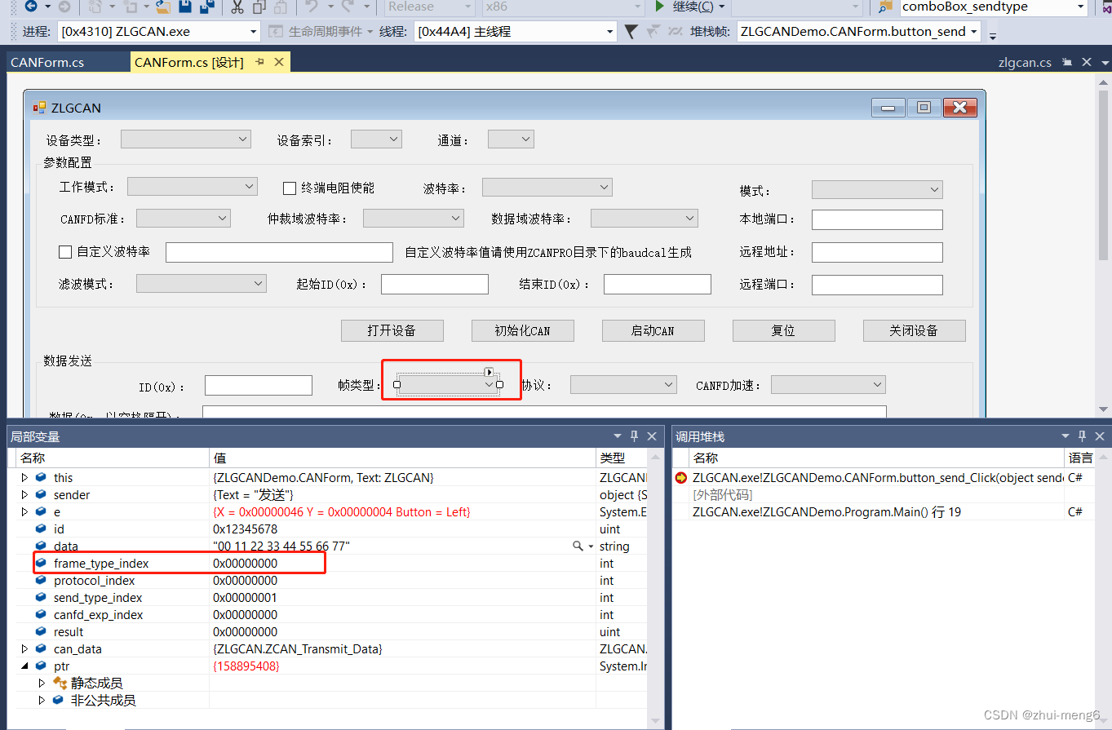1112x730 pixels.
Task: Click the redo arrow icon
Action: (347, 7)
